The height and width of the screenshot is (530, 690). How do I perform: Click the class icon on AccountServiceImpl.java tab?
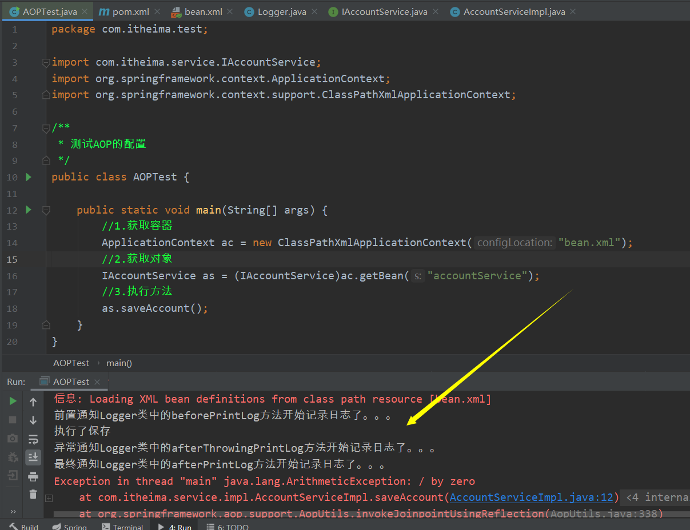454,11
